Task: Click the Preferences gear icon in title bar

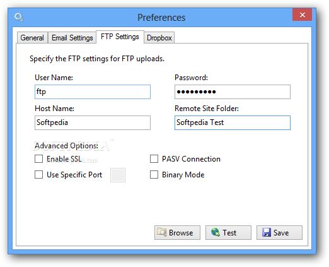Action: click(x=19, y=17)
